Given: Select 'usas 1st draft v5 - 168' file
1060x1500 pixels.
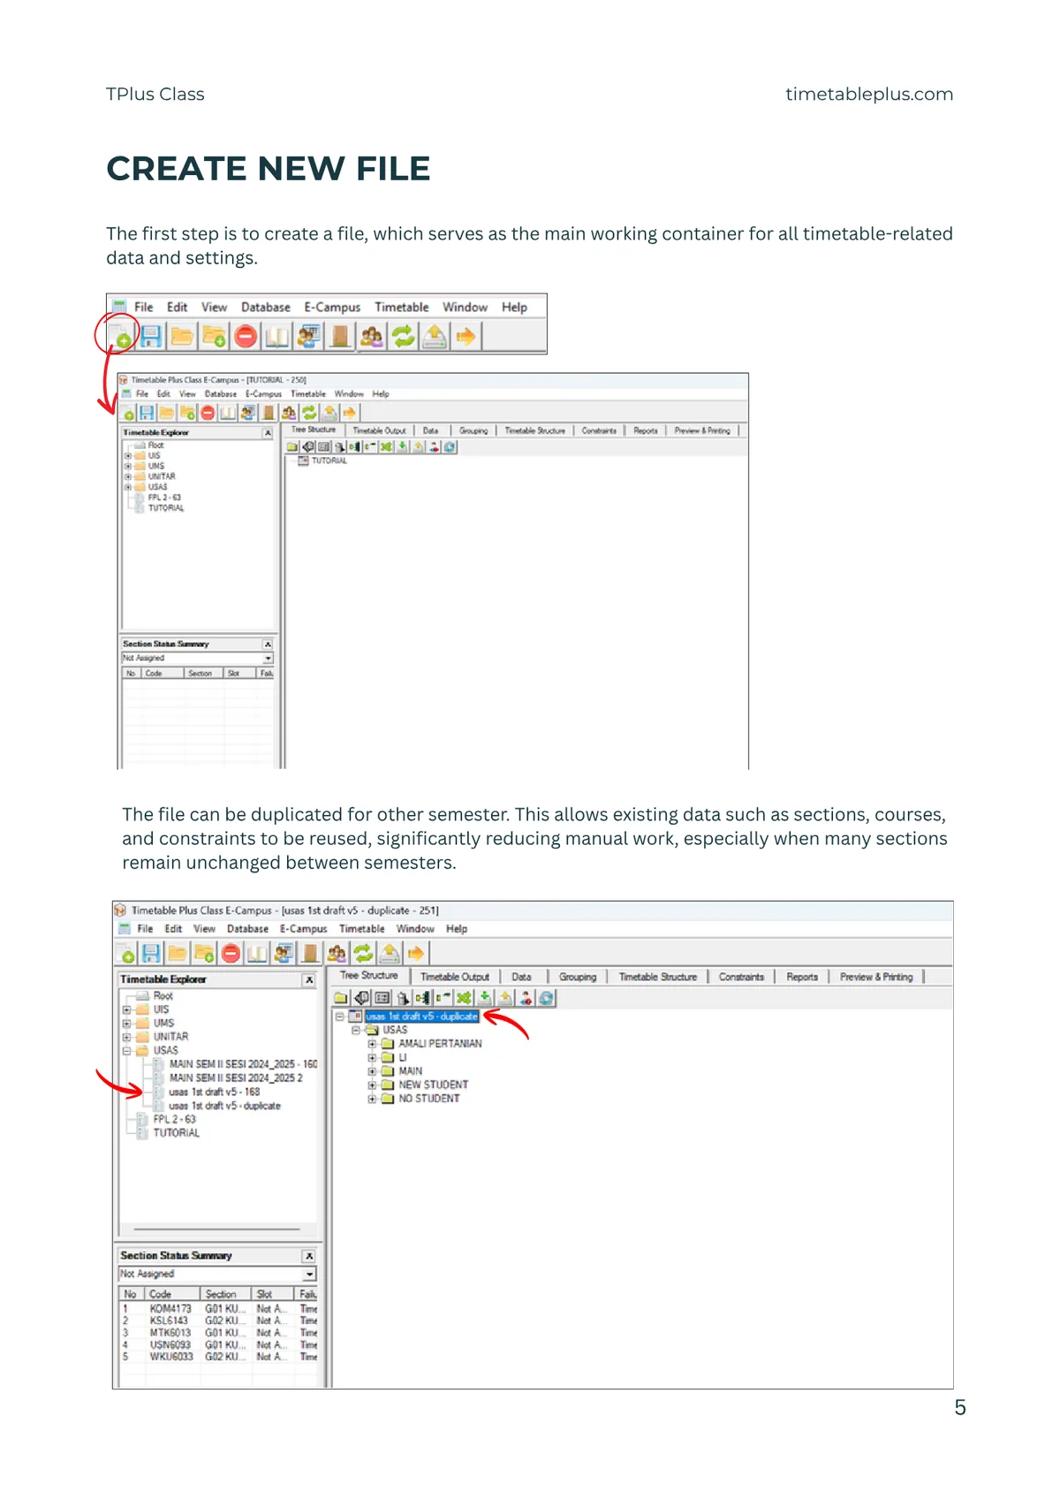Looking at the screenshot, I should 215,1092.
